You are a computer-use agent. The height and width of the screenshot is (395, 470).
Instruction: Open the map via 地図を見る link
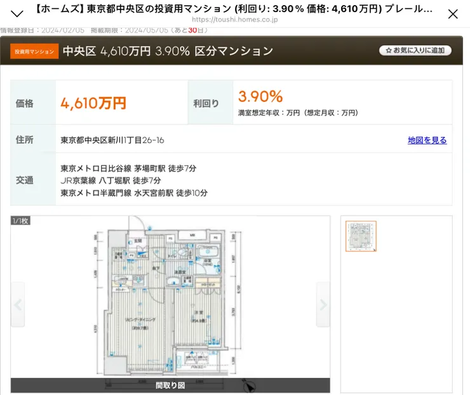pyautogui.click(x=427, y=140)
